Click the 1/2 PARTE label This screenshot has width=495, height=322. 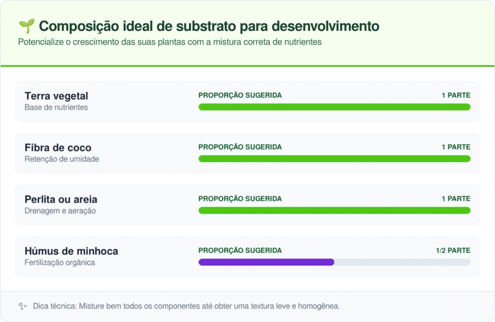(x=452, y=251)
